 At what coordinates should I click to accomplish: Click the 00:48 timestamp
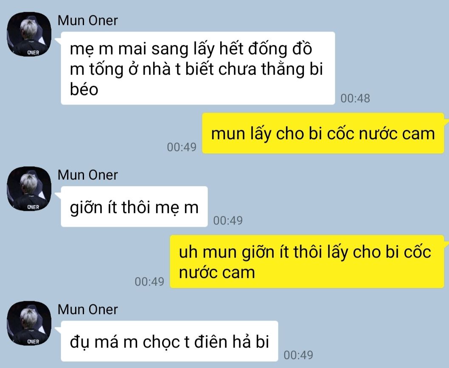pos(355,98)
